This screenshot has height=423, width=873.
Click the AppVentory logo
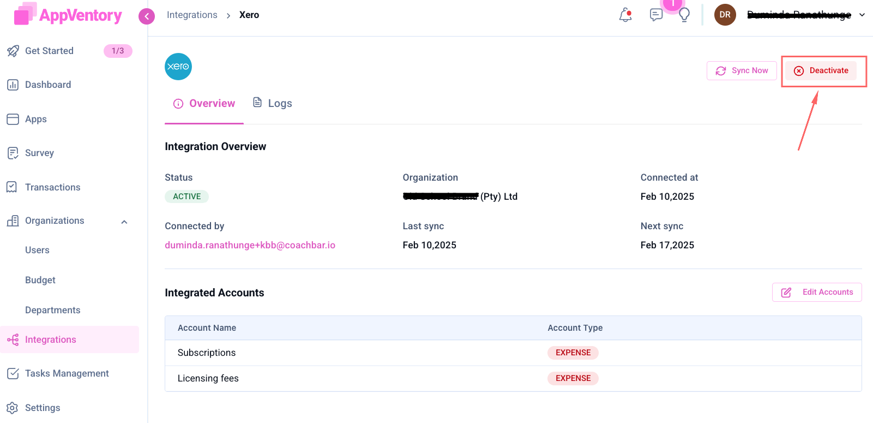pyautogui.click(x=68, y=15)
